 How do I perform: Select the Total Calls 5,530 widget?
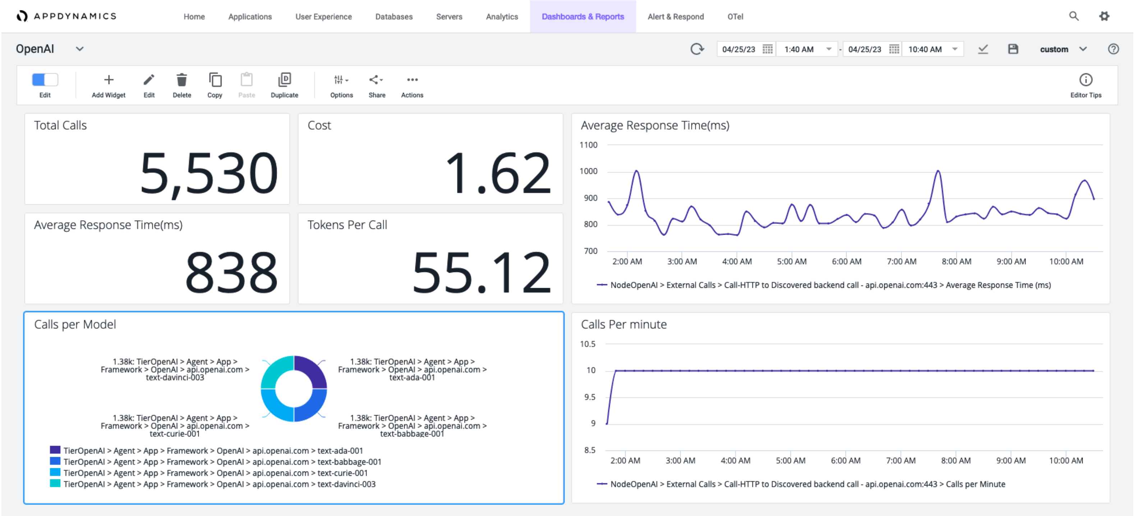(157, 159)
